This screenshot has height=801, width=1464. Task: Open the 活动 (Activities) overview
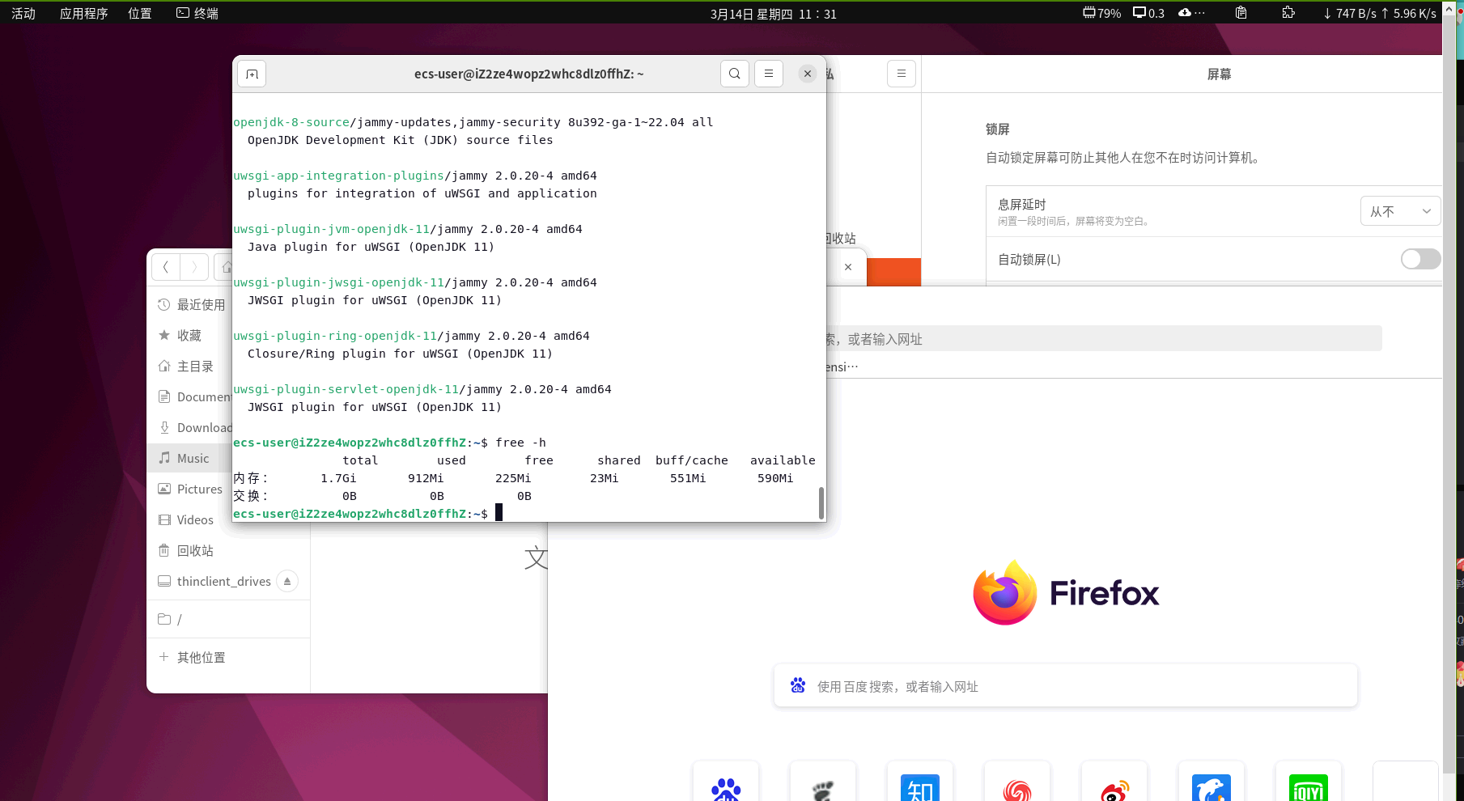[23, 13]
